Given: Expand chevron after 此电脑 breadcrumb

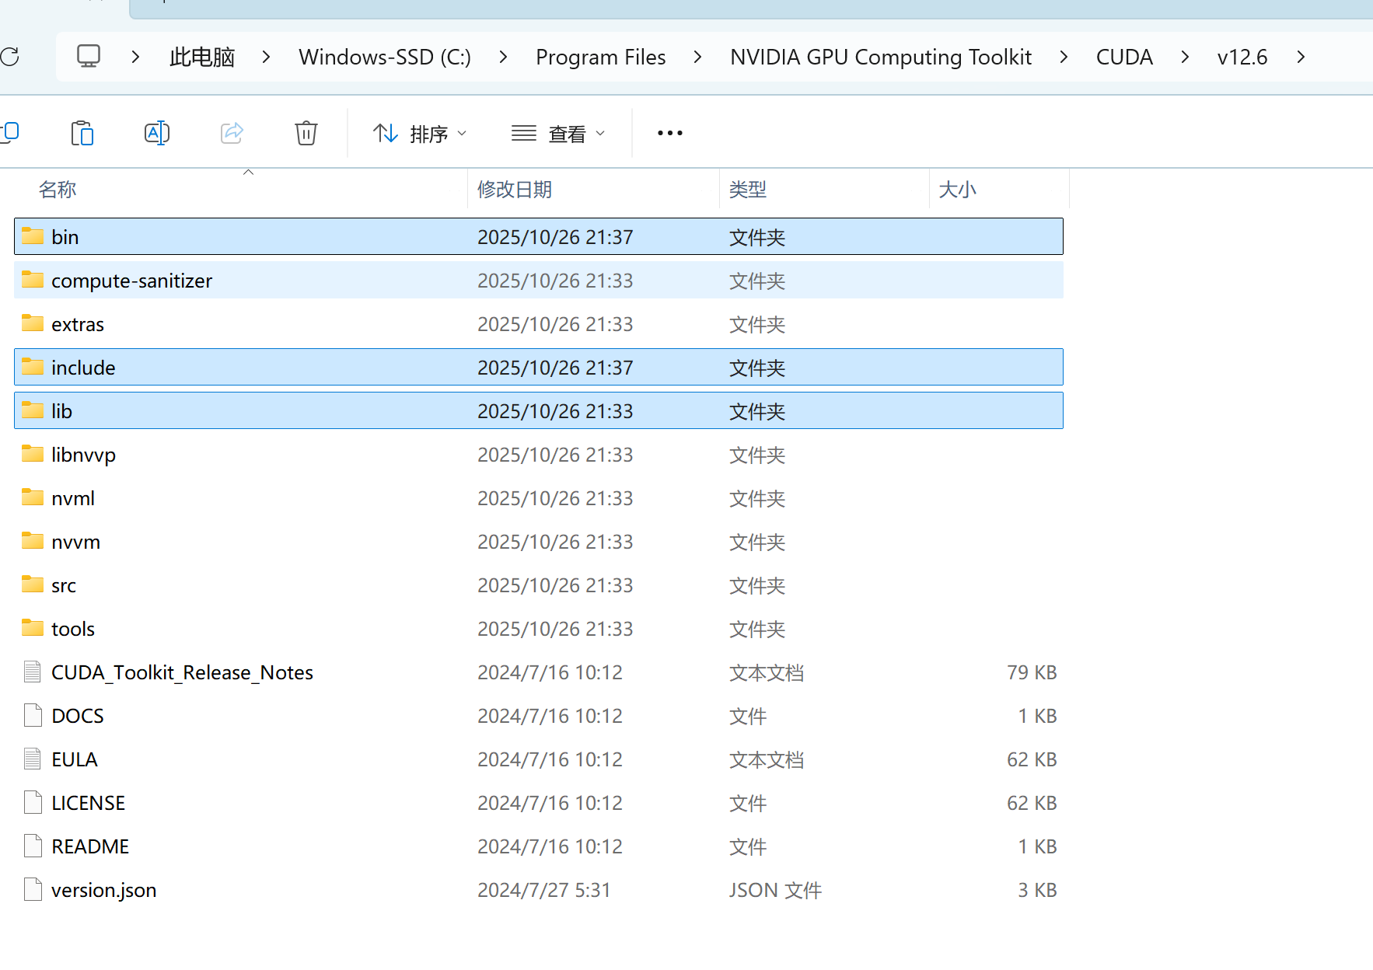Looking at the screenshot, I should point(266,57).
